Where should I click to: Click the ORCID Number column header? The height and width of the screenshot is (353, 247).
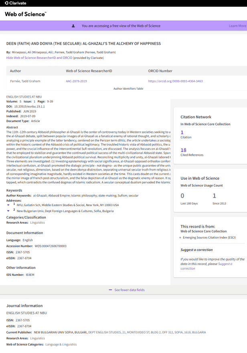coord(160,71)
